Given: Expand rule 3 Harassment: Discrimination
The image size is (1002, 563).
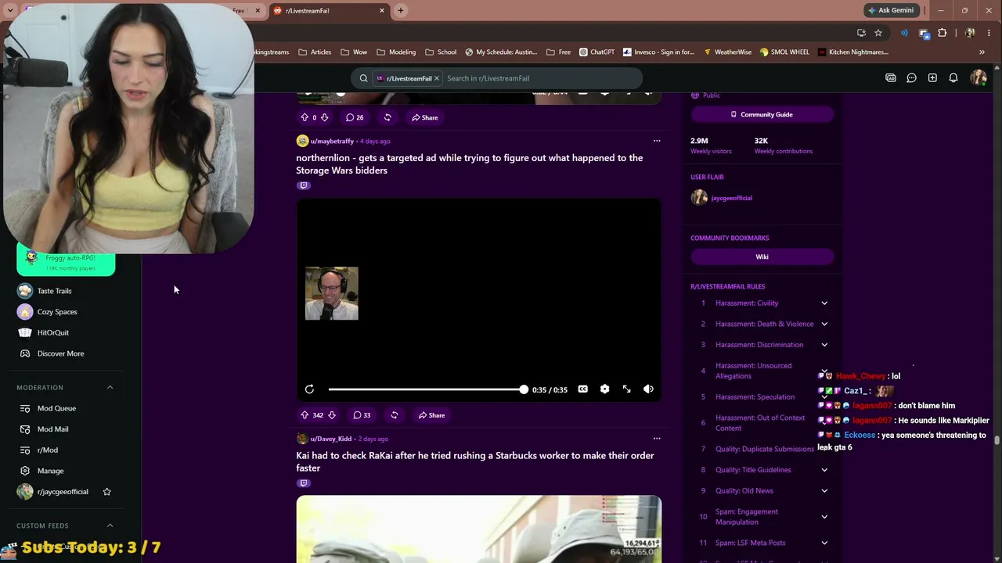Looking at the screenshot, I should pyautogui.click(x=824, y=345).
